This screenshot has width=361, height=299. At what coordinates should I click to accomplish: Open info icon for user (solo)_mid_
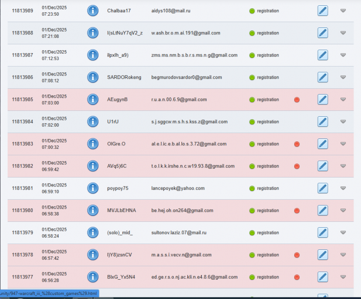tap(93, 232)
